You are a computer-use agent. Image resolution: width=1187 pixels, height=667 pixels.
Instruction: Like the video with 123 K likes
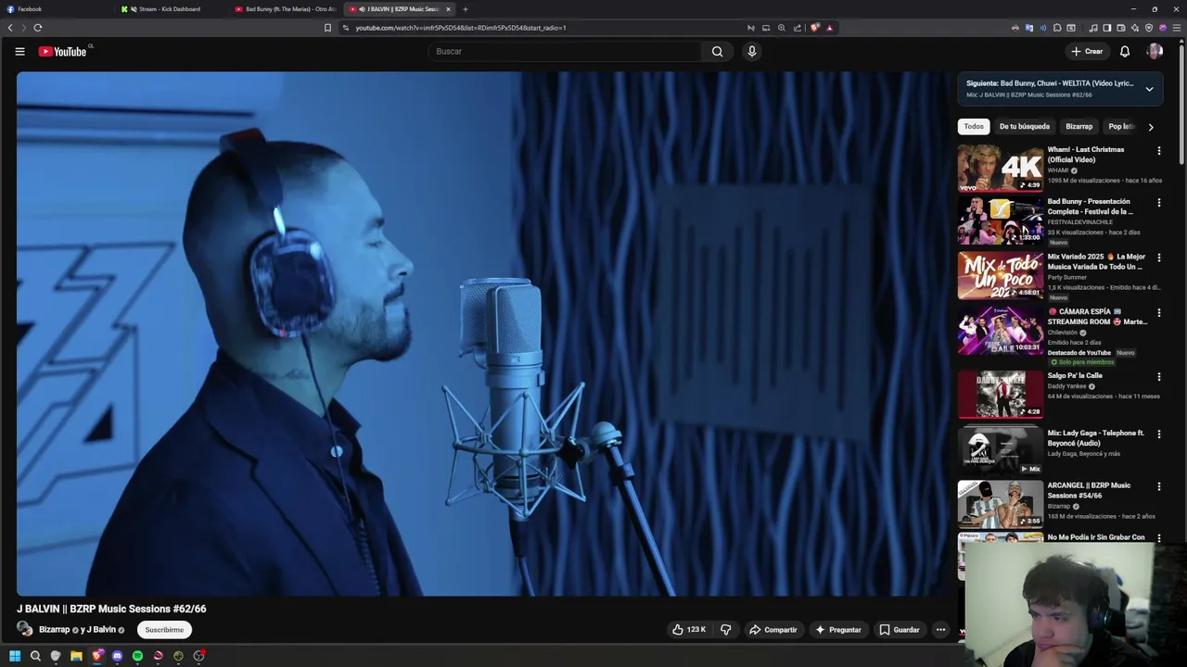point(689,630)
